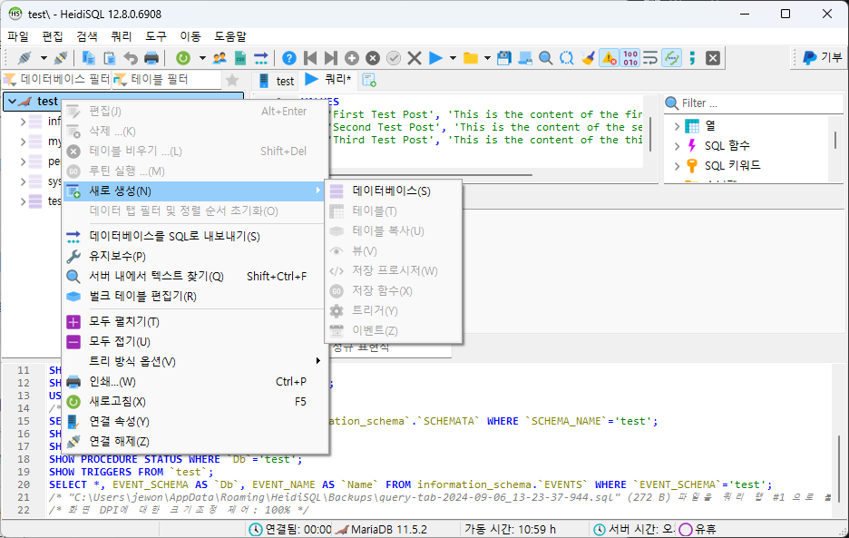Click the blue help question mark icon
849x538 pixels.
tap(289, 58)
